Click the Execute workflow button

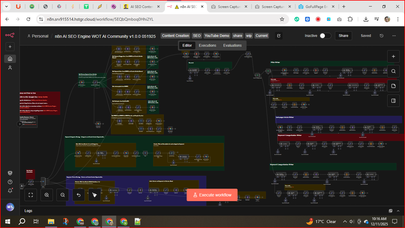coord(212,195)
